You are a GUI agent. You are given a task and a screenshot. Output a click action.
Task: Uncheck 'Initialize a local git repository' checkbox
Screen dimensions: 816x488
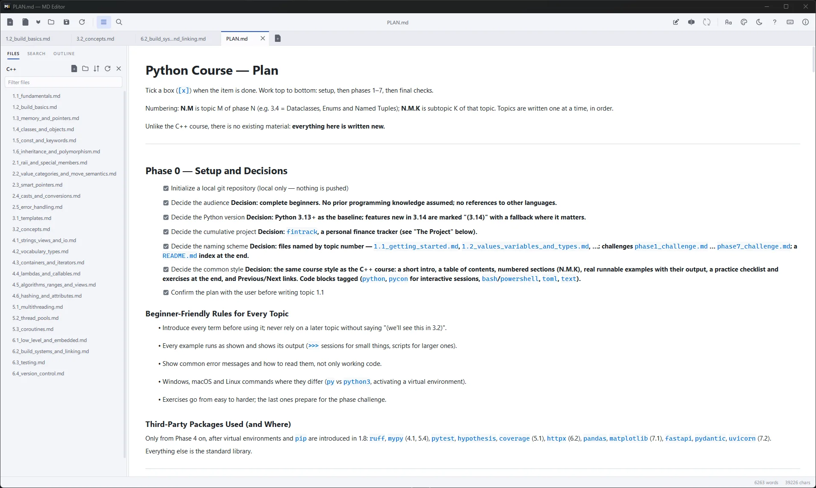166,188
